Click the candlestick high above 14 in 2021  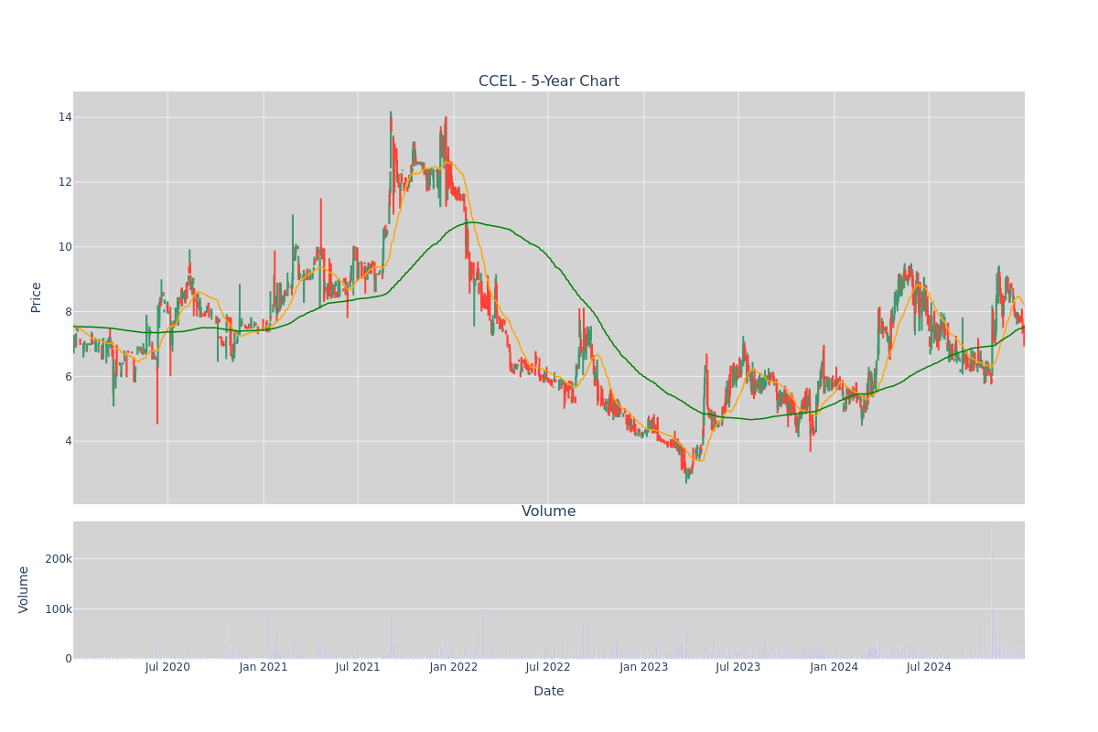pyautogui.click(x=391, y=113)
